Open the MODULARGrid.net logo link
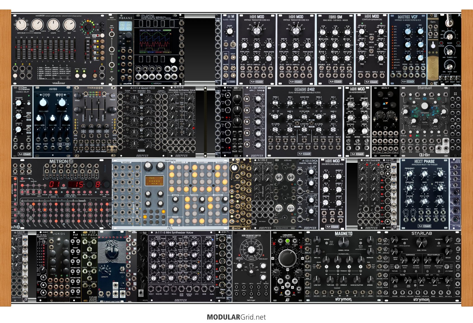 pos(236,317)
